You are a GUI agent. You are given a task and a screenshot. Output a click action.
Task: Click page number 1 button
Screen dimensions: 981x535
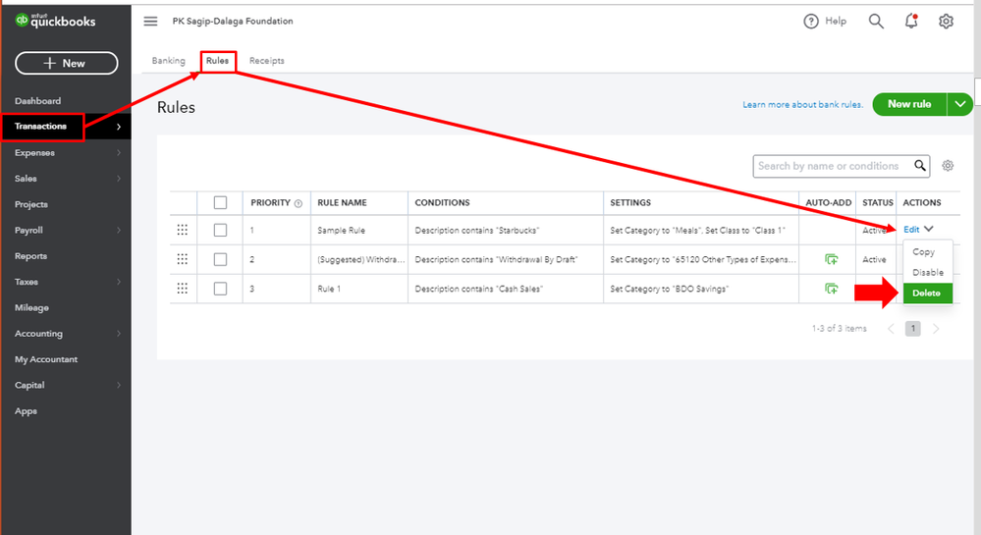(x=913, y=329)
